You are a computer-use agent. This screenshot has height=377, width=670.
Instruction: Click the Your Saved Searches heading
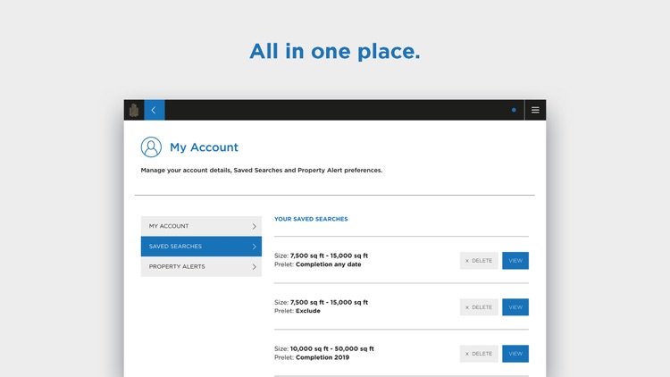311,219
